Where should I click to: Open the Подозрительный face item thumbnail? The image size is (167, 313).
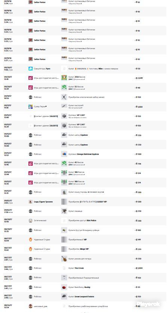click(x=64, y=278)
